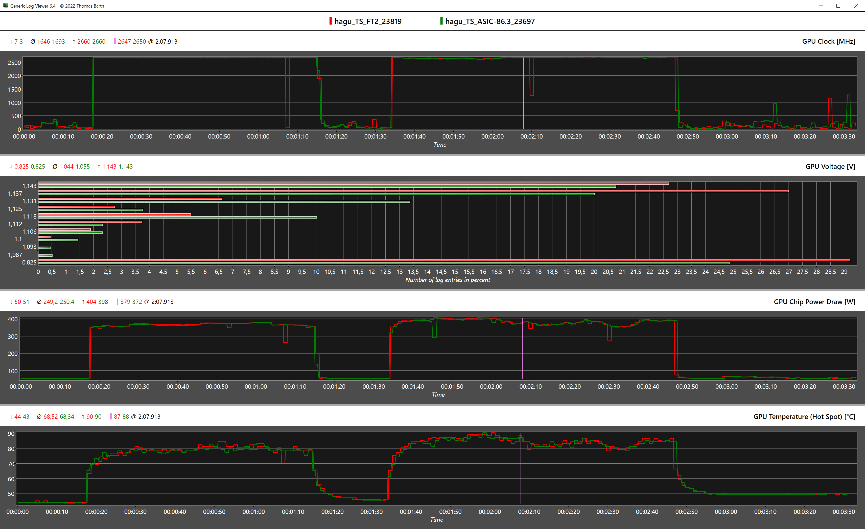Click the 00:00:20 tick on Temperature axis
Screen dimensions: 865x529
(x=96, y=512)
